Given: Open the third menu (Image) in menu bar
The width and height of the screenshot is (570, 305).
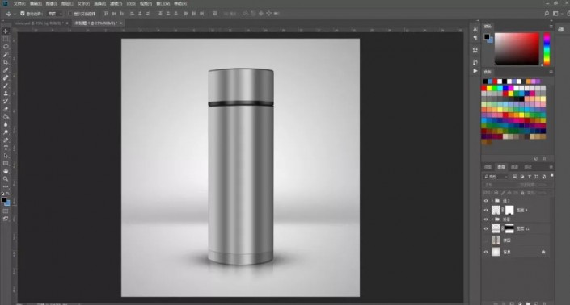Looking at the screenshot, I should 51,3.
